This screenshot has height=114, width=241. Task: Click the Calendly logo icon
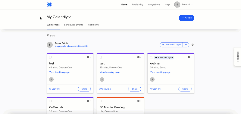click(49, 4)
